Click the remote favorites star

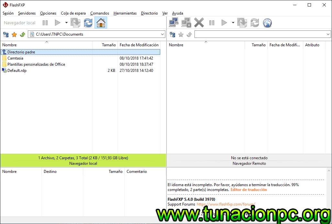(x=181, y=35)
